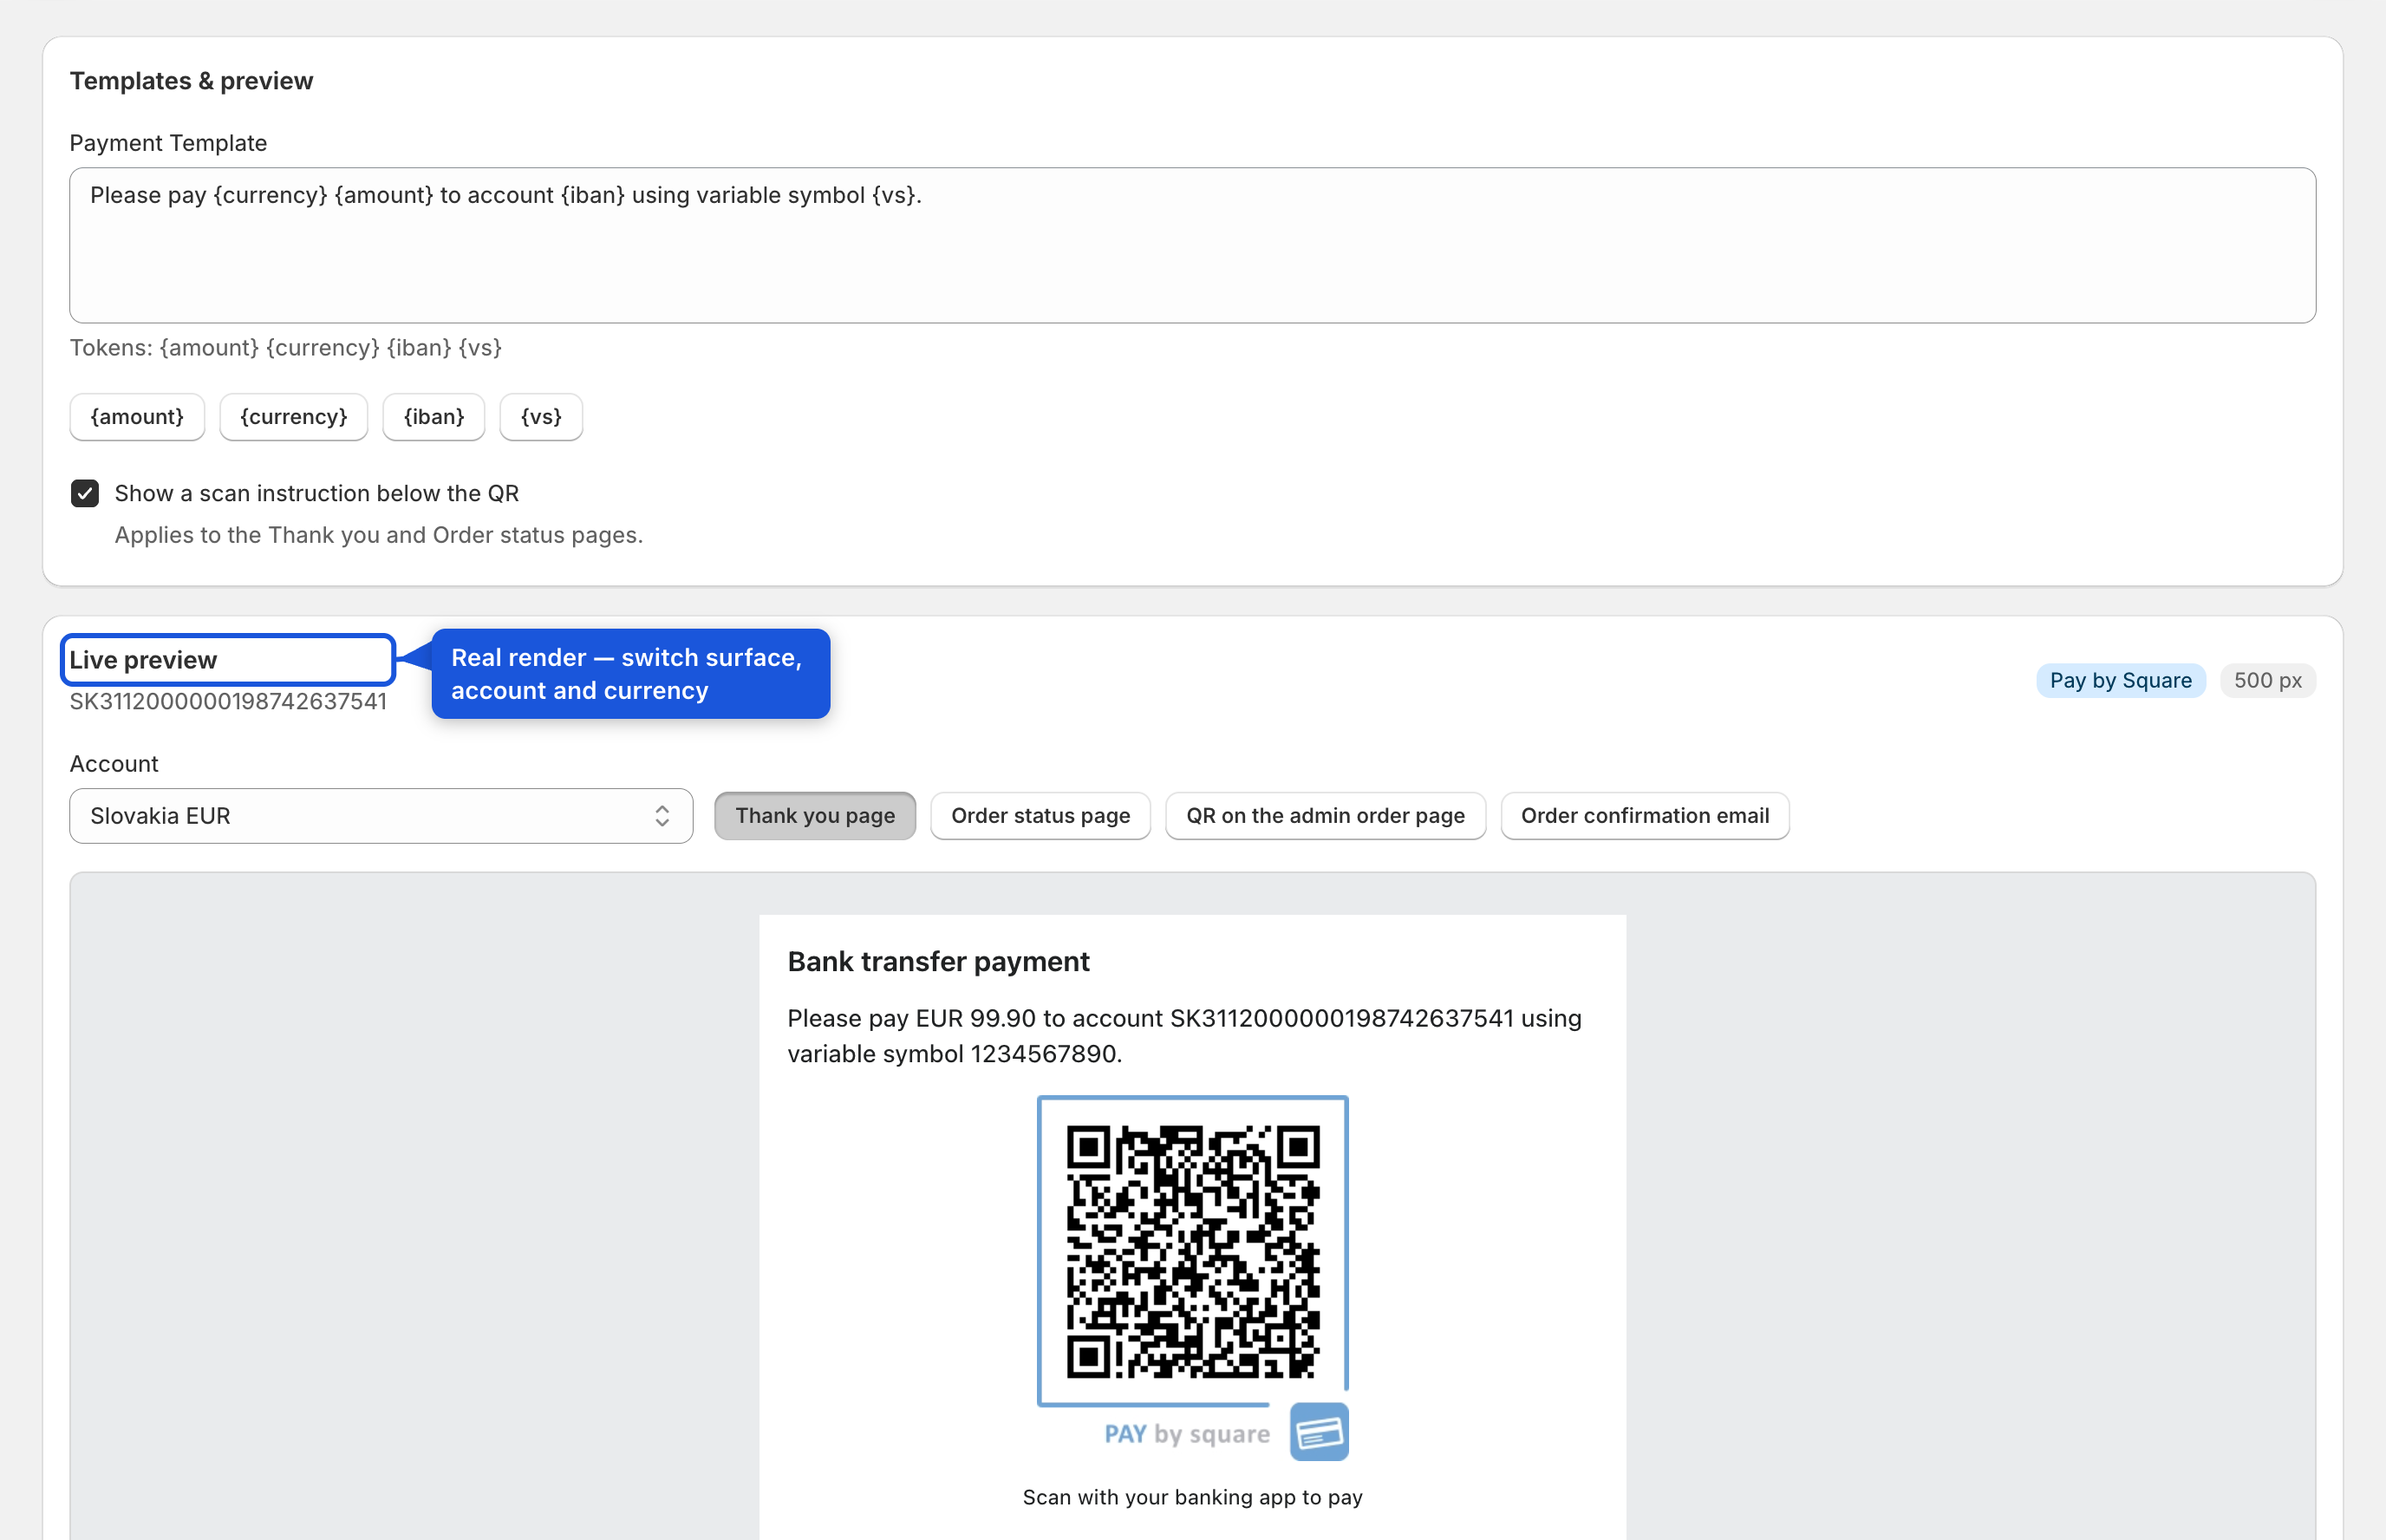Click the Account field label
This screenshot has height=1540, width=2386.
[114, 764]
